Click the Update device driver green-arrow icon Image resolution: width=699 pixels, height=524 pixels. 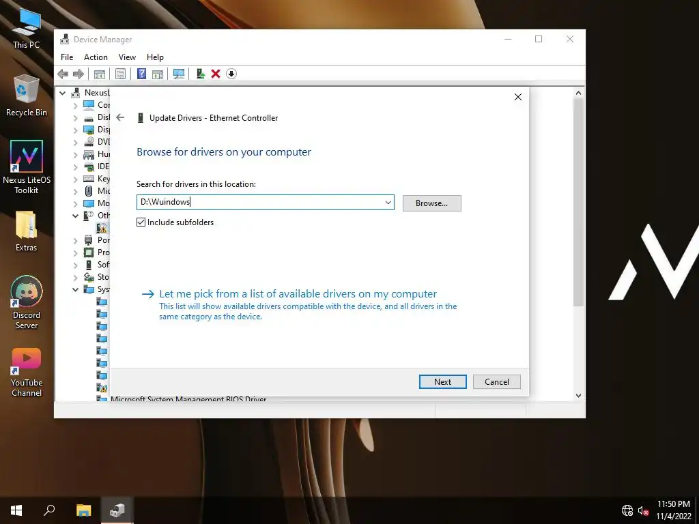click(200, 74)
